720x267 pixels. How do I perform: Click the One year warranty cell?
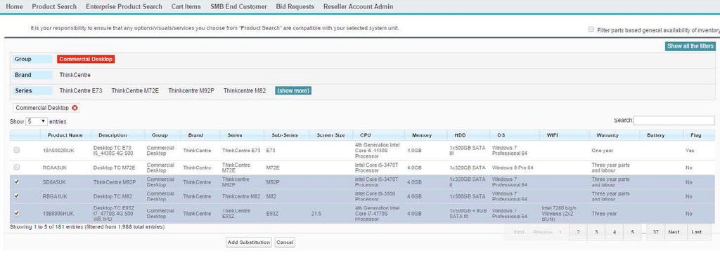tap(603, 150)
